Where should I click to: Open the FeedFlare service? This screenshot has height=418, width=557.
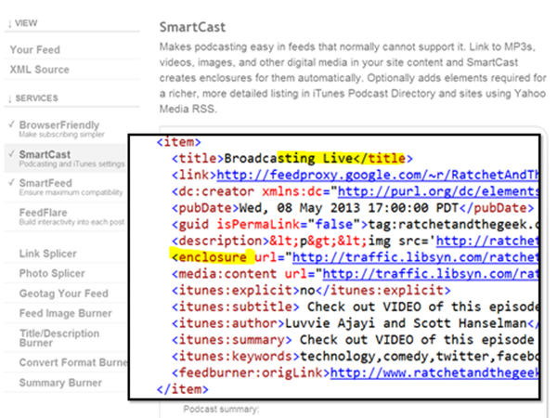43,213
